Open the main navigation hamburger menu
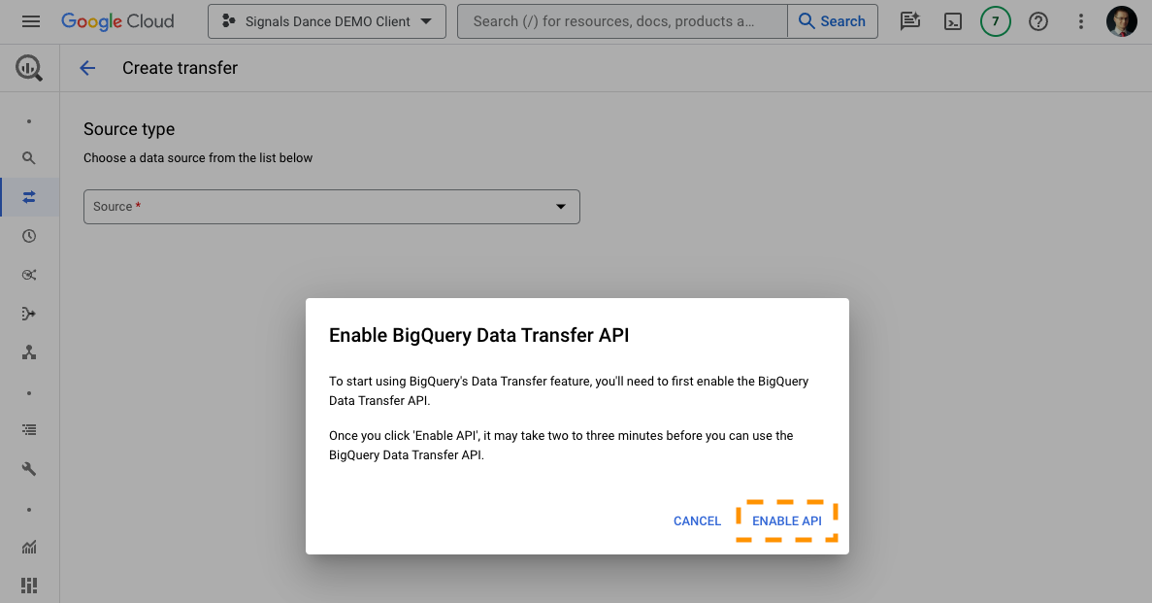 coord(31,21)
